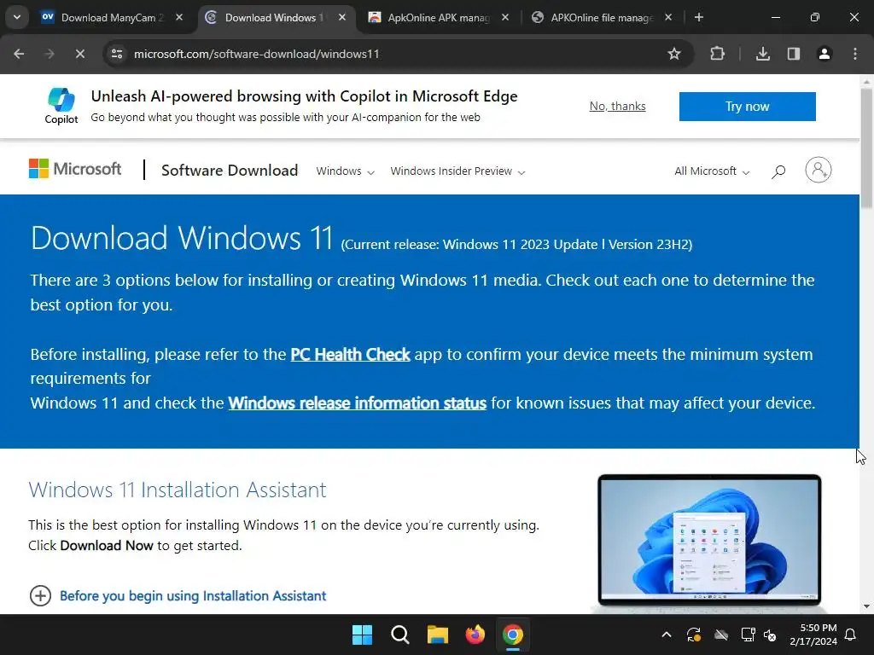Open the tab search dropdown arrow
This screenshot has height=655, width=874.
(17, 17)
